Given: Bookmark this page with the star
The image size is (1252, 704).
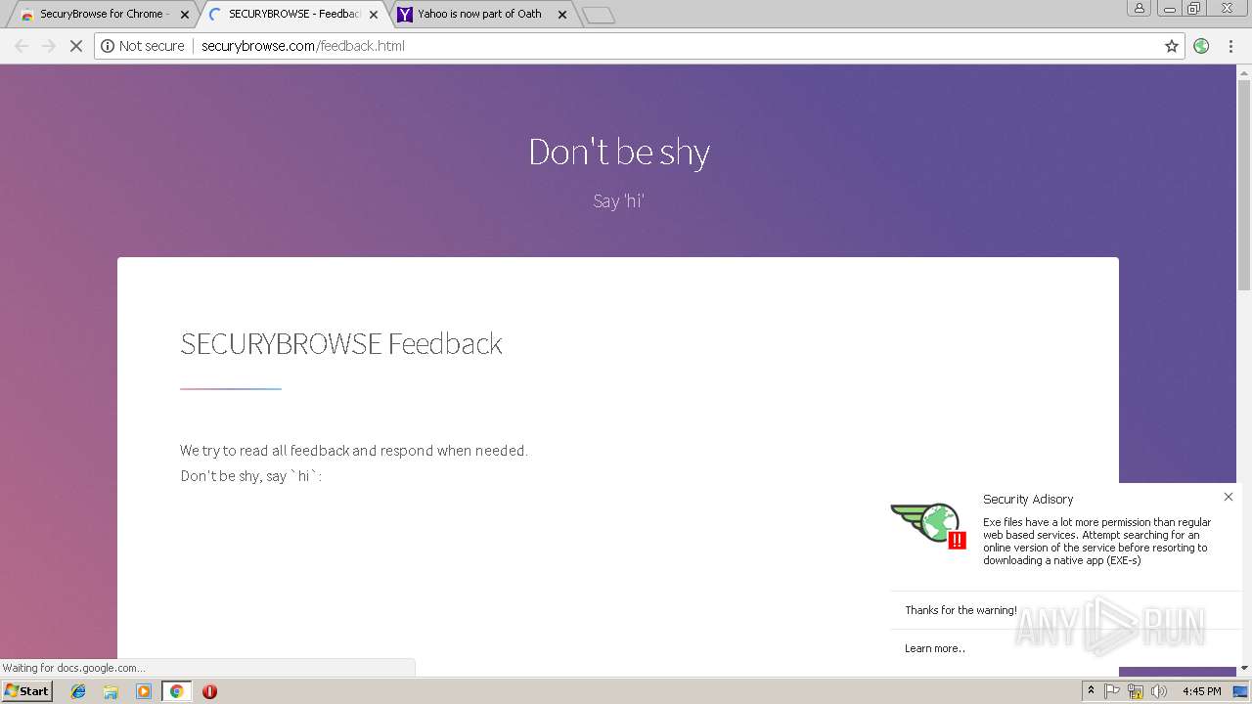Looking at the screenshot, I should (x=1172, y=46).
